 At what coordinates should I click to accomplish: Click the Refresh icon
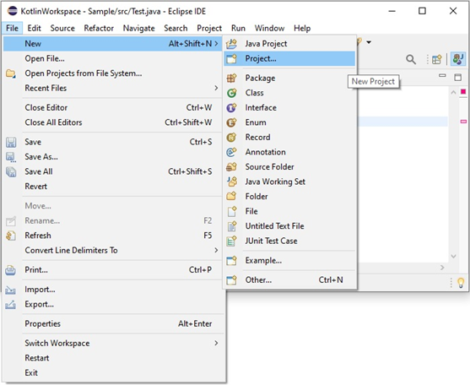click(11, 236)
